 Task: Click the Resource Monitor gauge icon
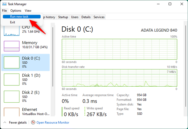tap(33, 122)
